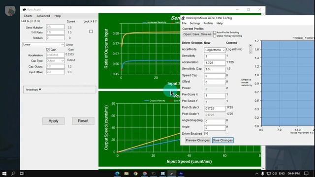Open Profiles menu in Intercept config
315x177 pixels.
[208, 23]
